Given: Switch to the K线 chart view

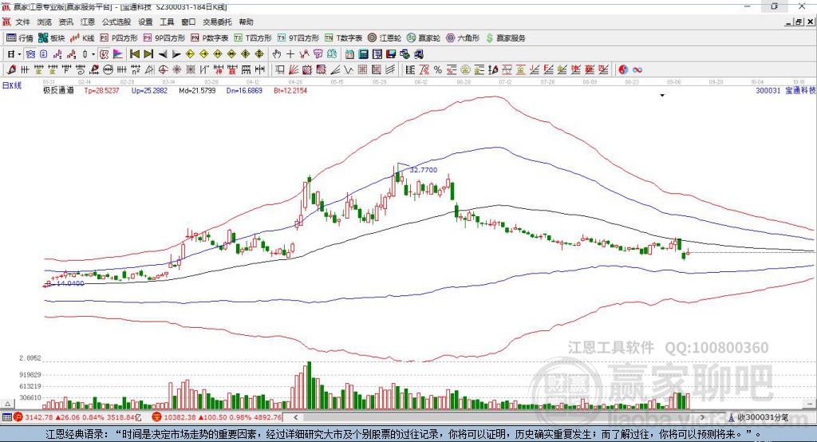Looking at the screenshot, I should point(82,38).
